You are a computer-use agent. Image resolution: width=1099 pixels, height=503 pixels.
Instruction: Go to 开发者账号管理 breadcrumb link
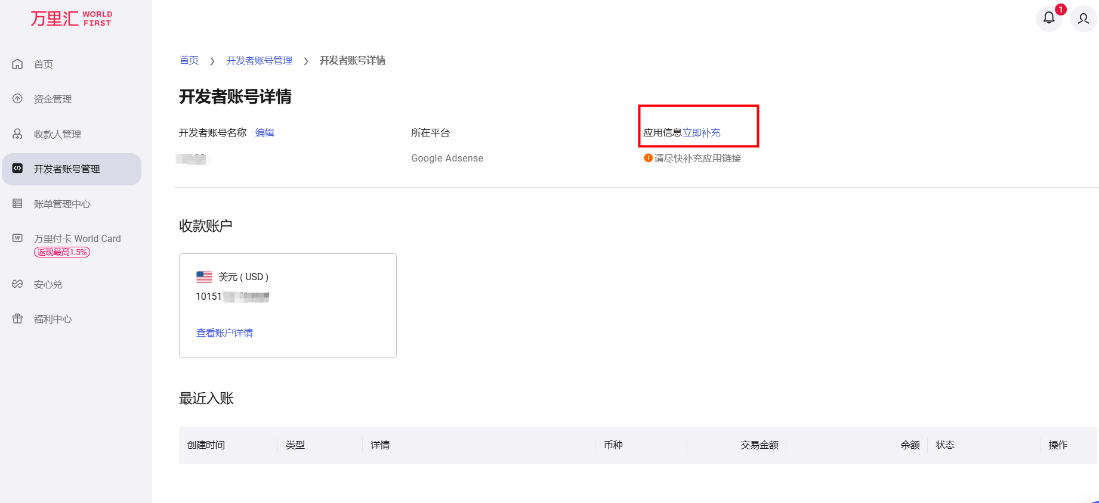pos(259,61)
